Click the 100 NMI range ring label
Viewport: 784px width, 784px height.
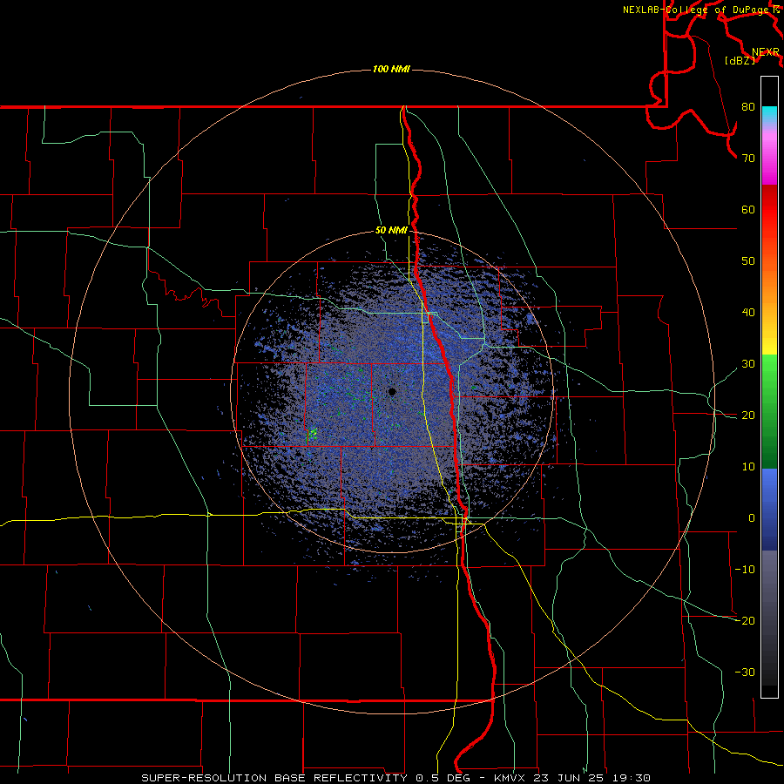391,69
